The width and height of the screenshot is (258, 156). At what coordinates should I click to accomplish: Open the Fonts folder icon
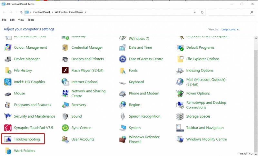pyautogui.click(x=123, y=71)
